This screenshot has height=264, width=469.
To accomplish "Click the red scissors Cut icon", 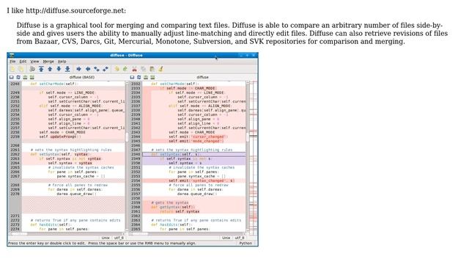I will [134, 69].
